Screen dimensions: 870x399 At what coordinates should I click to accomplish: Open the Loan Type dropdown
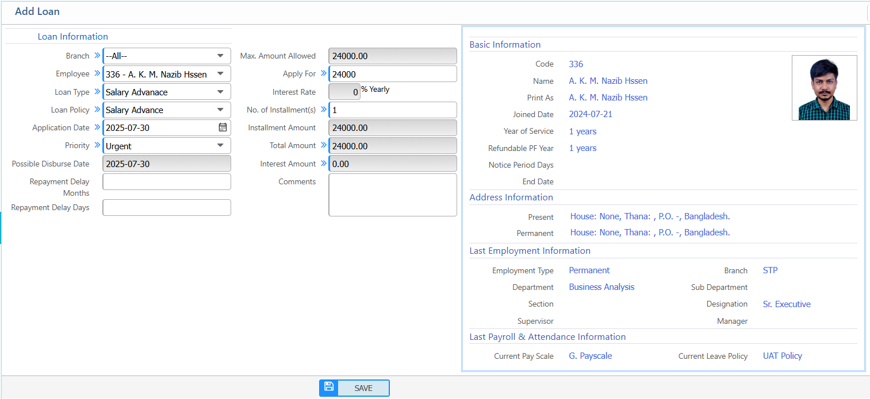pos(220,91)
